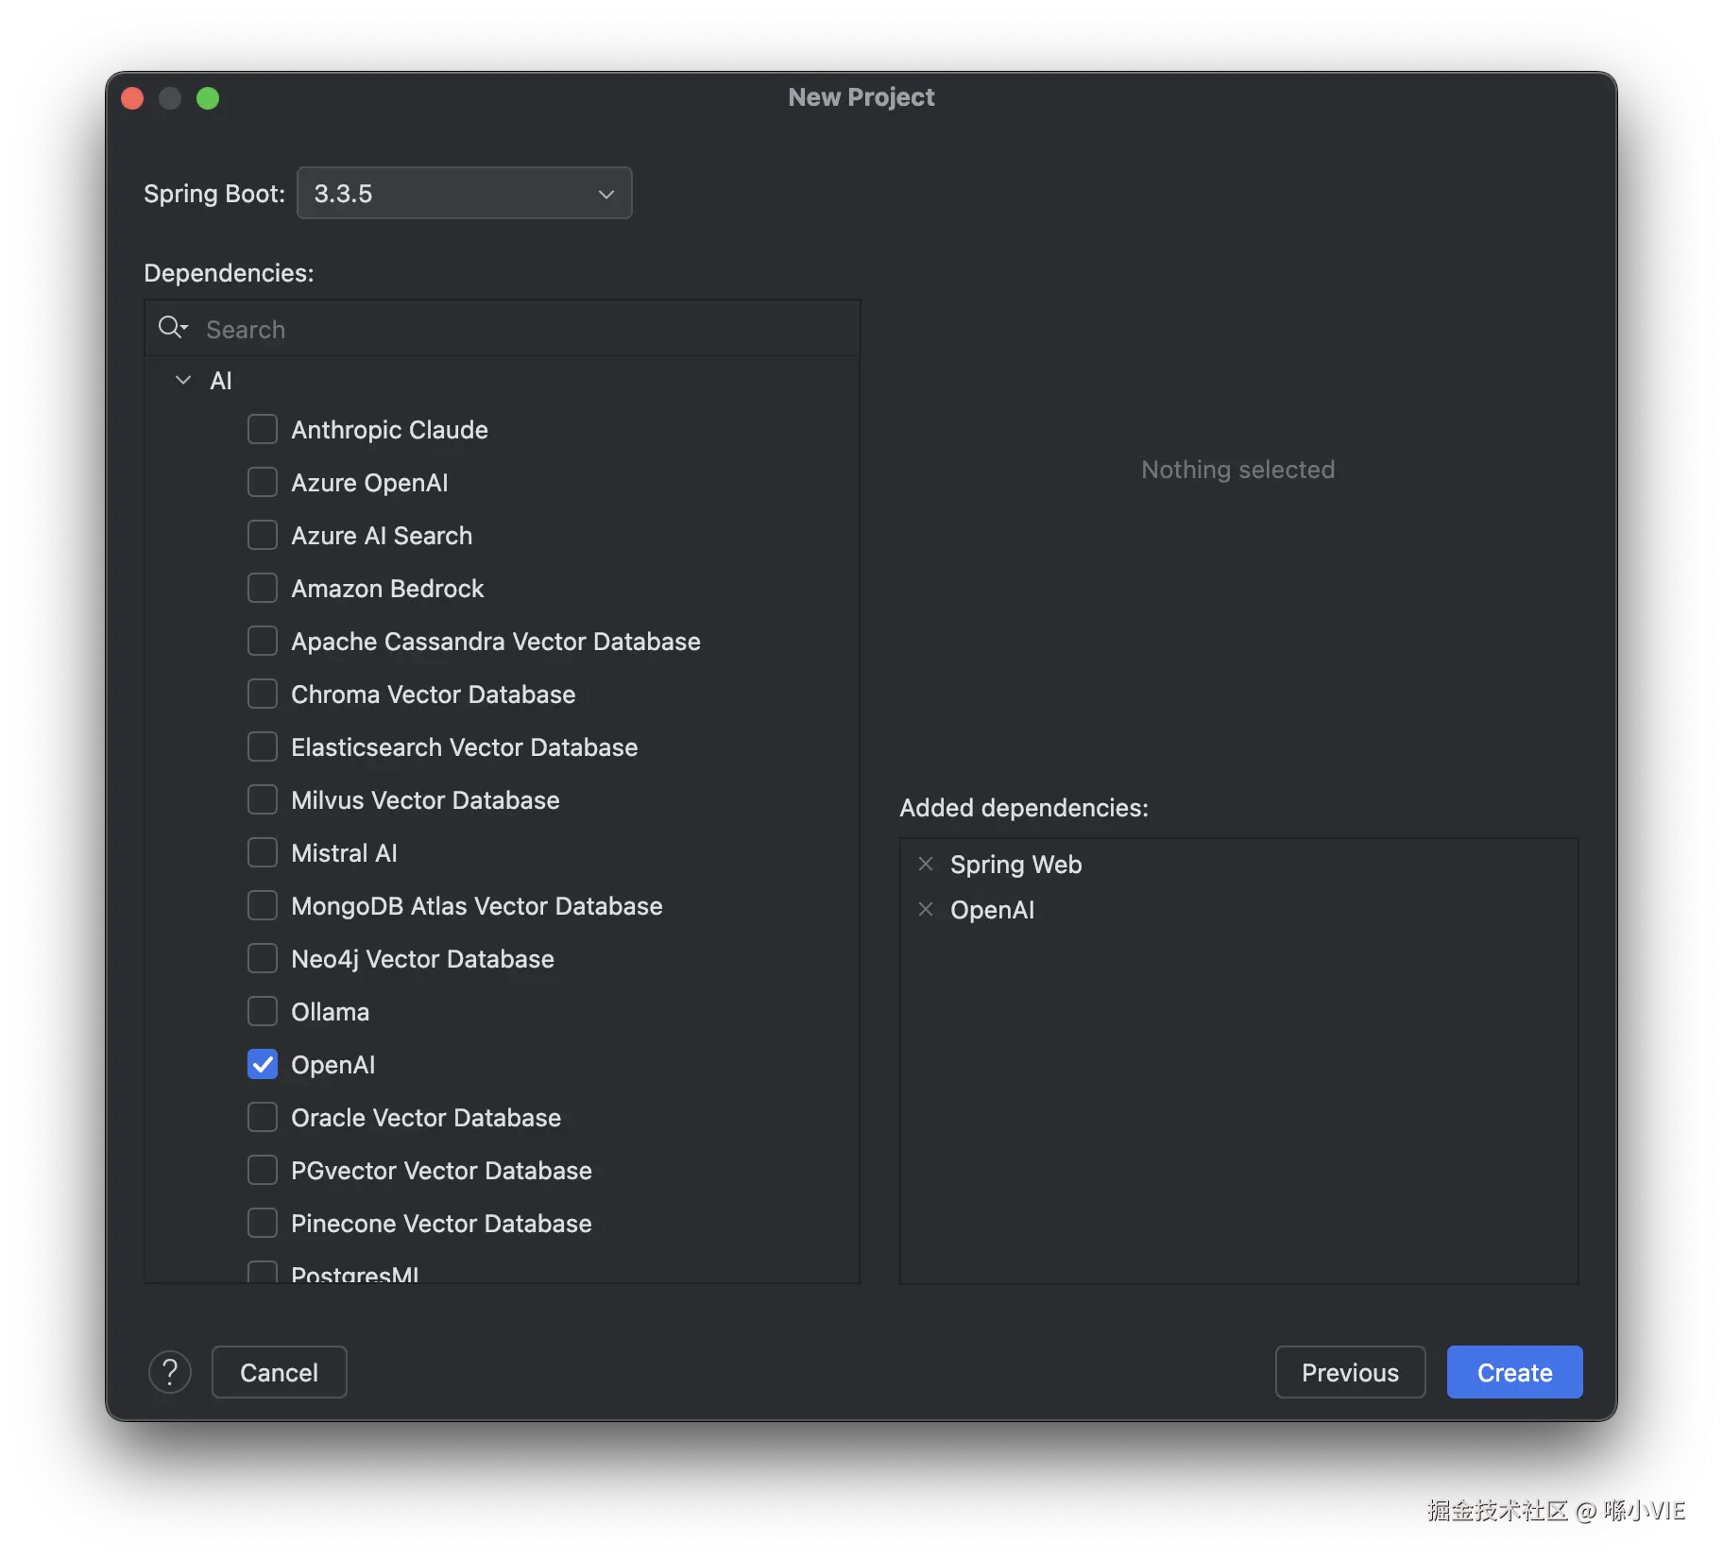1723x1561 pixels.
Task: Select PGvector Vector Database item
Action: pos(441,1171)
